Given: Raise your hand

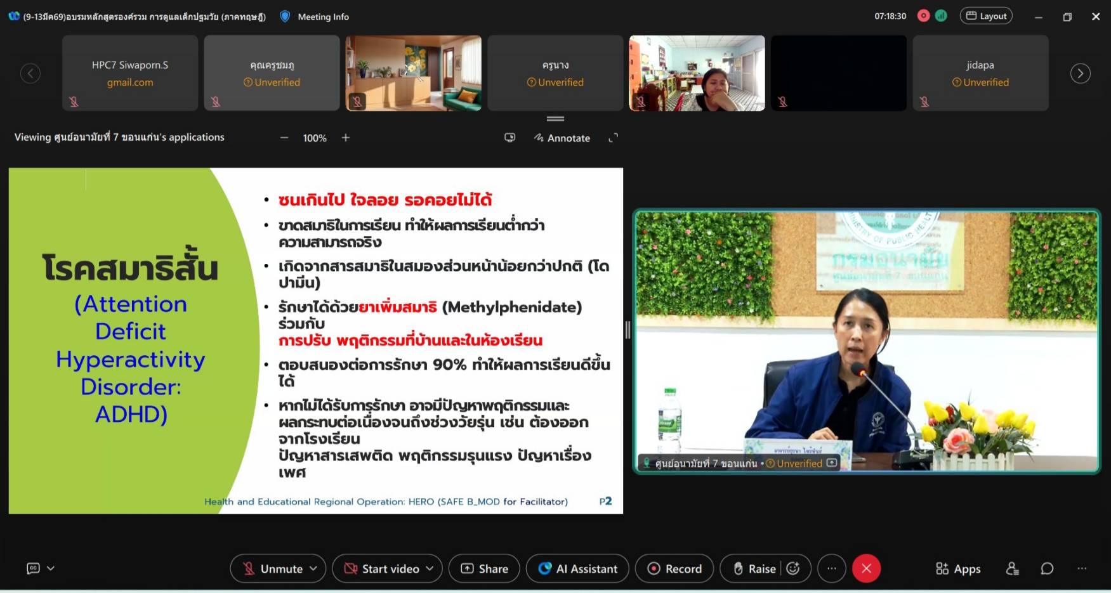Looking at the screenshot, I should [x=754, y=569].
